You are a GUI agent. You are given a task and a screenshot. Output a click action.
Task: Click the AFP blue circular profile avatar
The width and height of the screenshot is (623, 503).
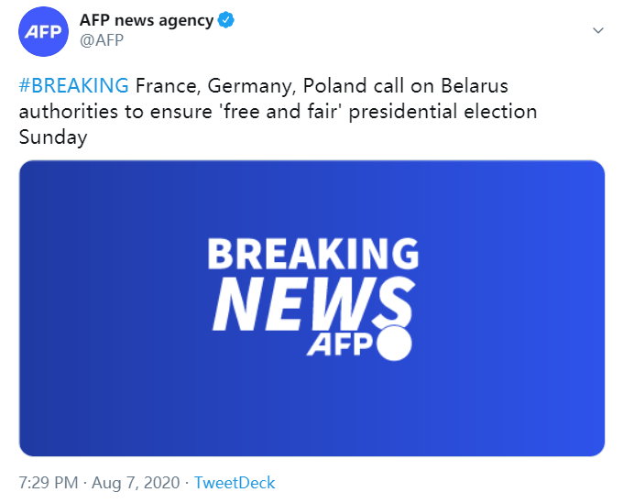[41, 31]
